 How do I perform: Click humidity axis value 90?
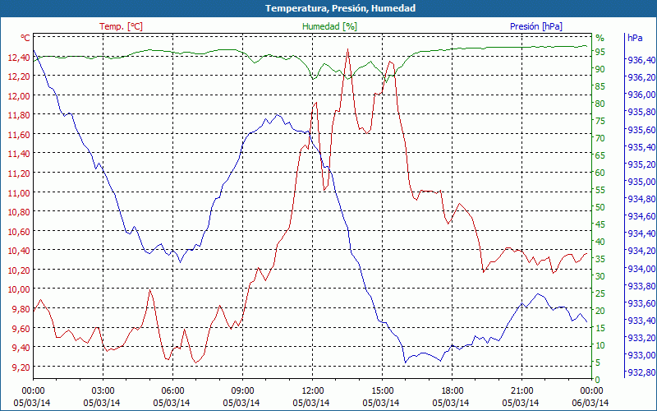pos(600,69)
